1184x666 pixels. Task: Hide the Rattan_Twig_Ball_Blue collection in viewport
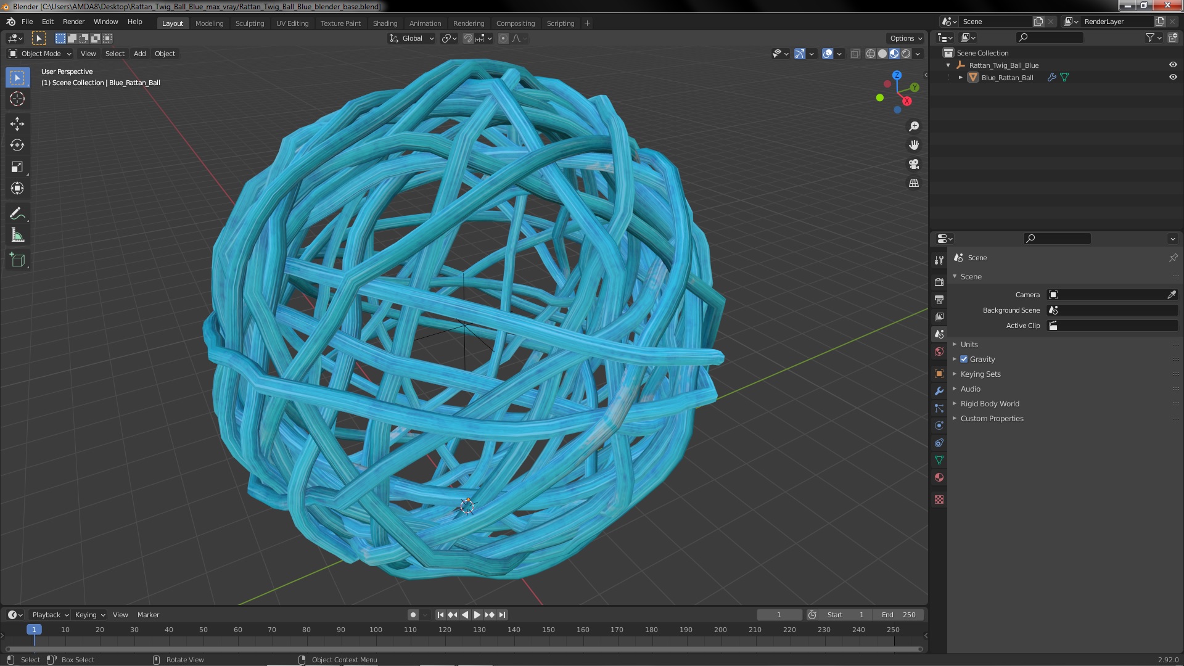[x=1173, y=65]
